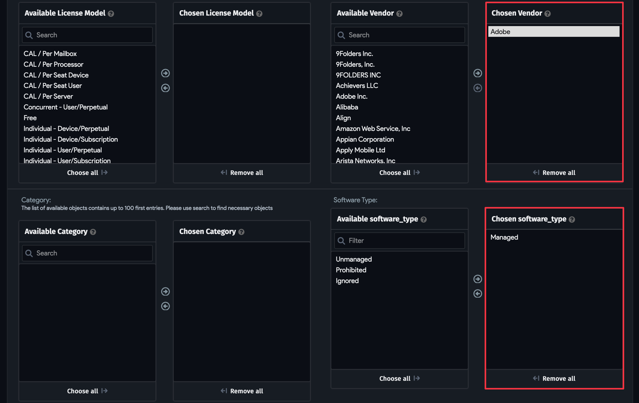Click the right arrow to choose software_type
Screen dimensions: 639x403
(478, 279)
